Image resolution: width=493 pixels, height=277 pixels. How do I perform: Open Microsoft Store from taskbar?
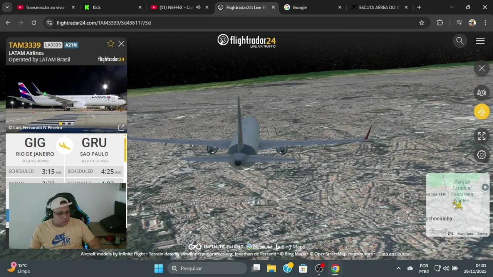[303, 268]
